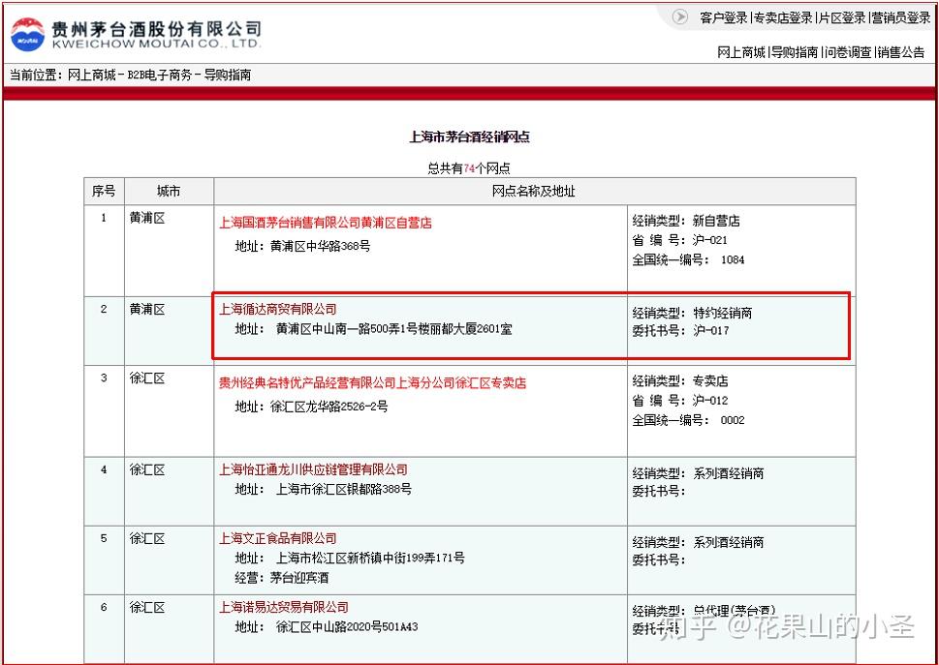Click the page title 上海市茅台酒经销网点
Image resolution: width=939 pixels, height=665 pixels.
[x=469, y=136]
